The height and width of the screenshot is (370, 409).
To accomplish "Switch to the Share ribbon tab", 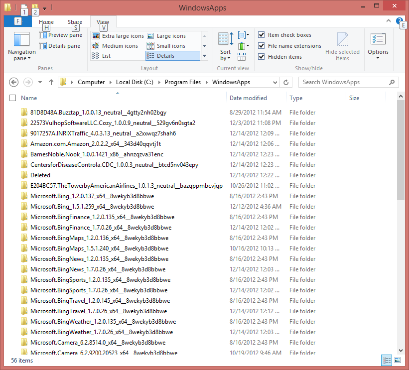I will click(x=75, y=22).
